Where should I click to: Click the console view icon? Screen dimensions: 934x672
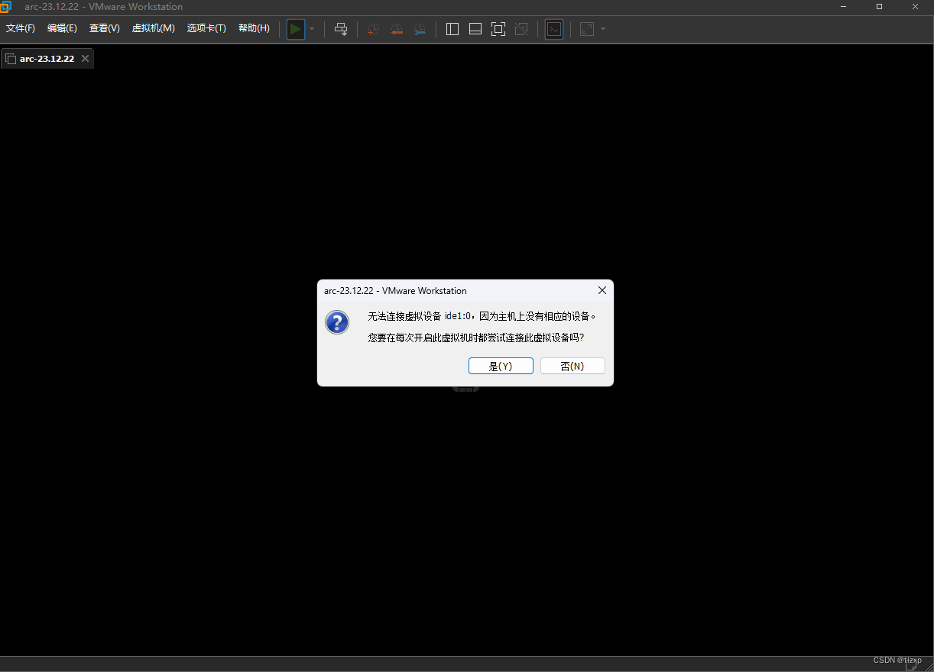pos(554,29)
